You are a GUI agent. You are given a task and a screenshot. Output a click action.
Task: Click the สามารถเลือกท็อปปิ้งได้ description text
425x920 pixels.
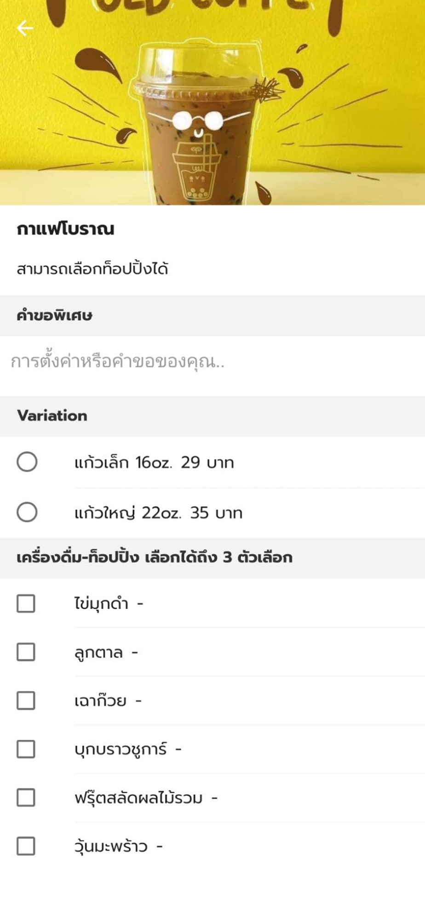tap(92, 269)
